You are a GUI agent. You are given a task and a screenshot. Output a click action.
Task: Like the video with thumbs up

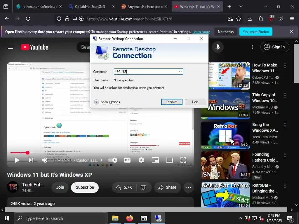pos(124,188)
